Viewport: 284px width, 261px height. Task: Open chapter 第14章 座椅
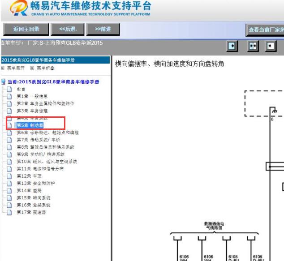(x=29, y=190)
